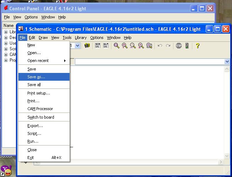Open the Window menu in Control Panel
Screen dimensions: 232x177
(48, 17)
